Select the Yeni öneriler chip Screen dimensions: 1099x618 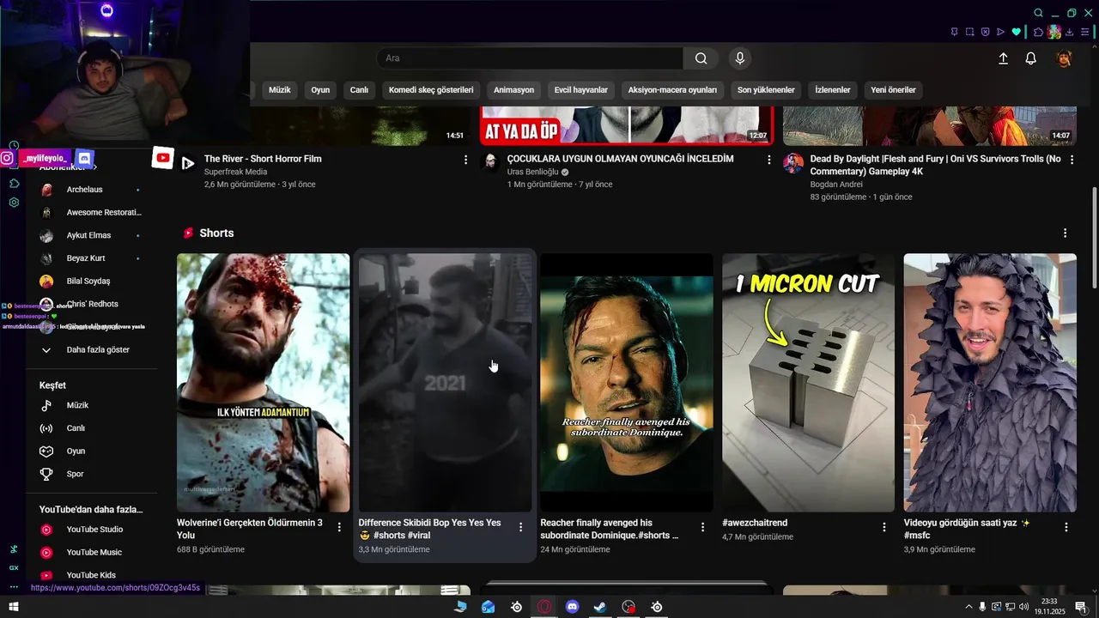[x=893, y=89]
